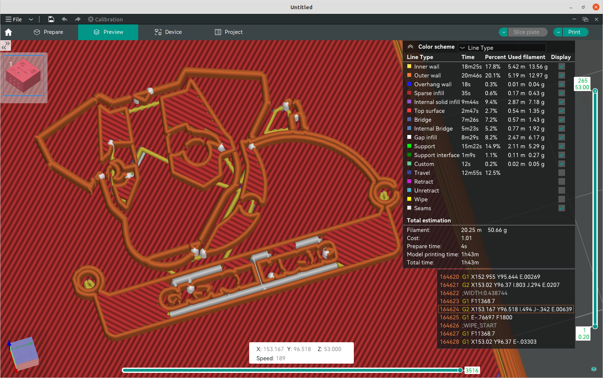
Task: Select the plate 1 thumbnail
Action: pyautogui.click(x=24, y=76)
